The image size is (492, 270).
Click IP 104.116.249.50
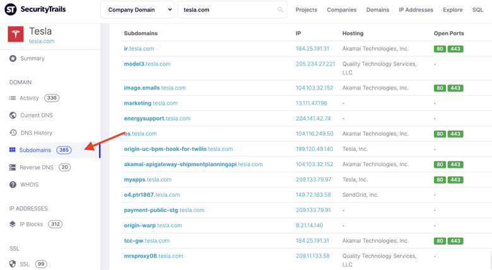point(314,134)
